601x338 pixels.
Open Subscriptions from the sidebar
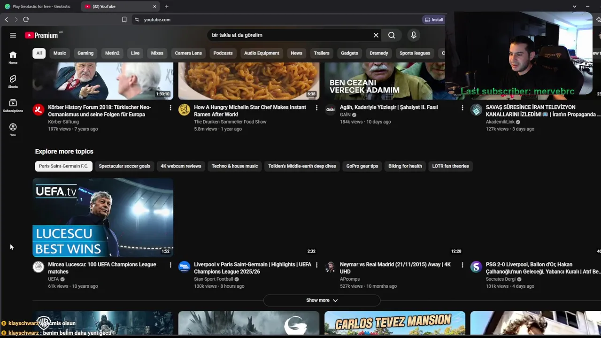[13, 106]
